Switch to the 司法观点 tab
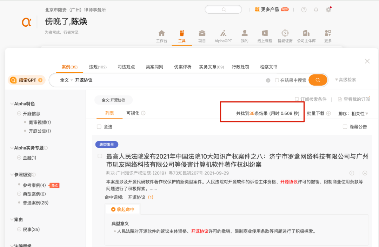Viewport: 379px width, 247px height. (x=126, y=67)
